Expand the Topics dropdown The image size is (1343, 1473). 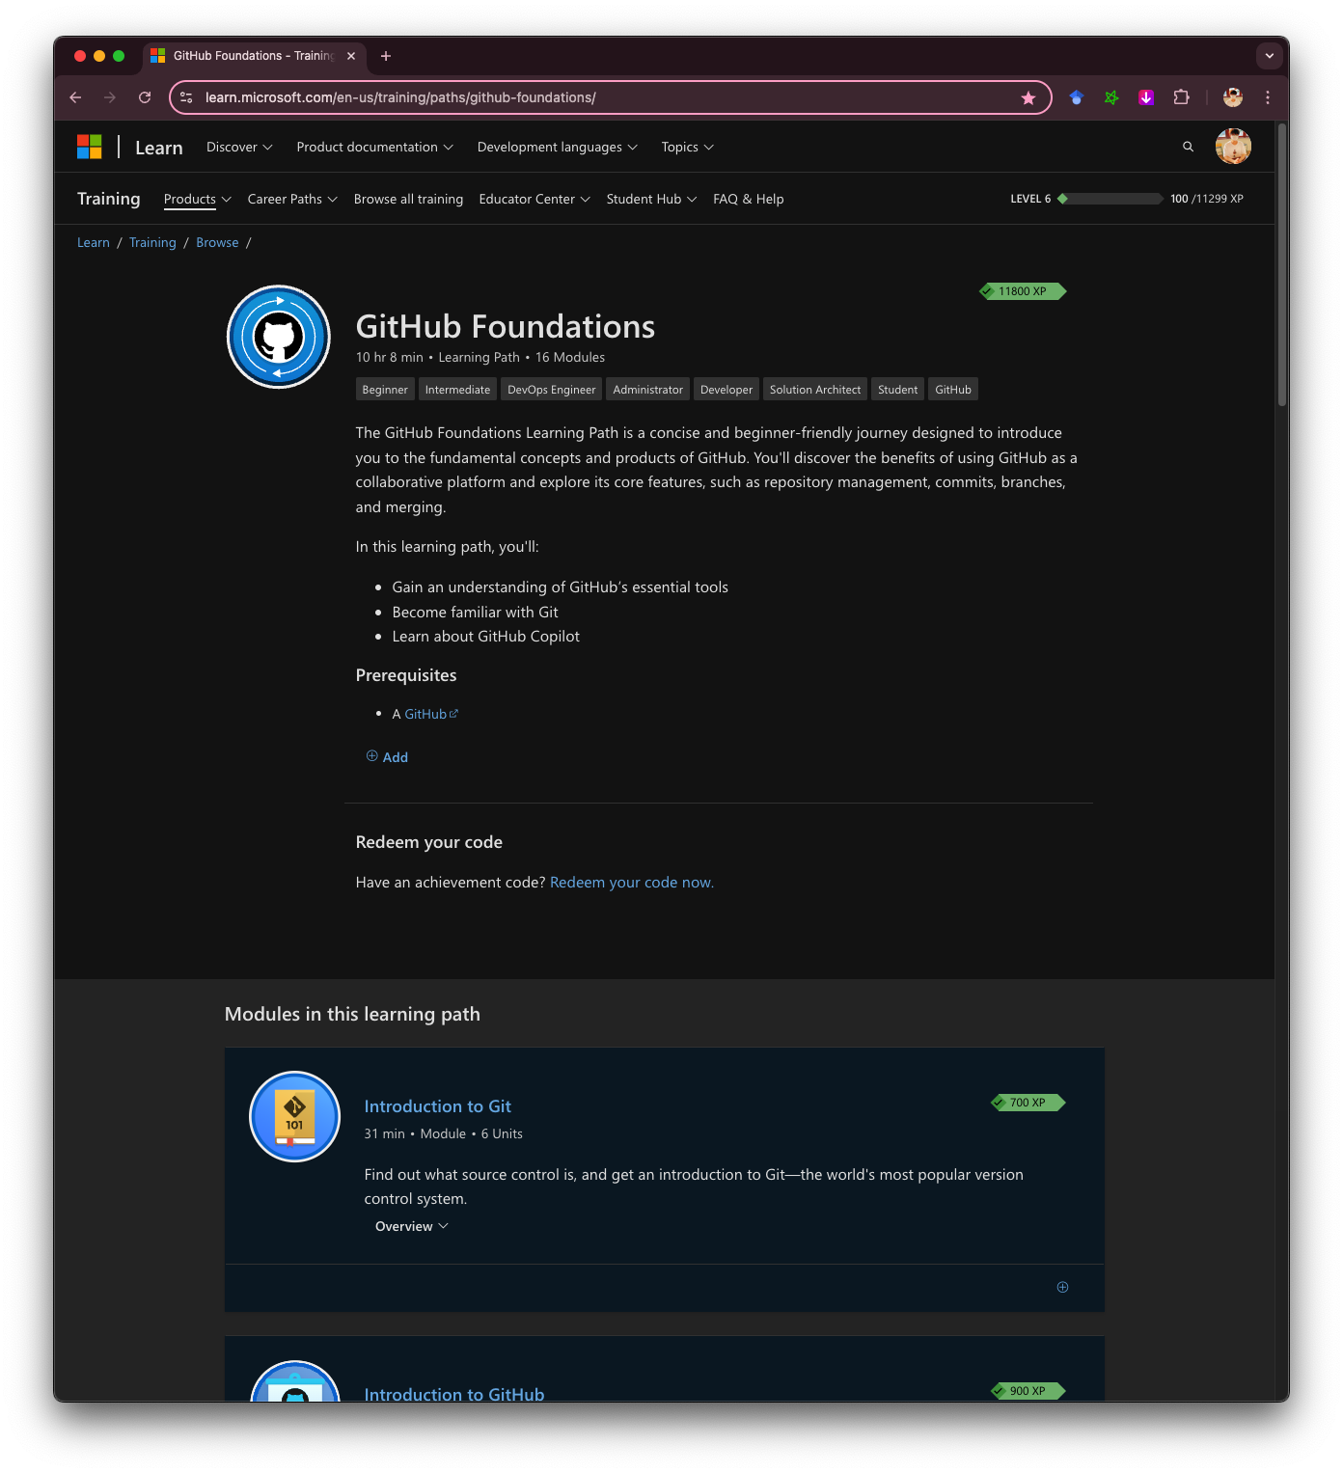coord(687,147)
